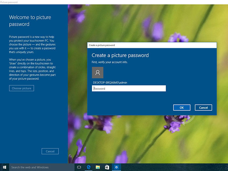Open Task View from the taskbar
228x171 pixels.
tap(79, 167)
